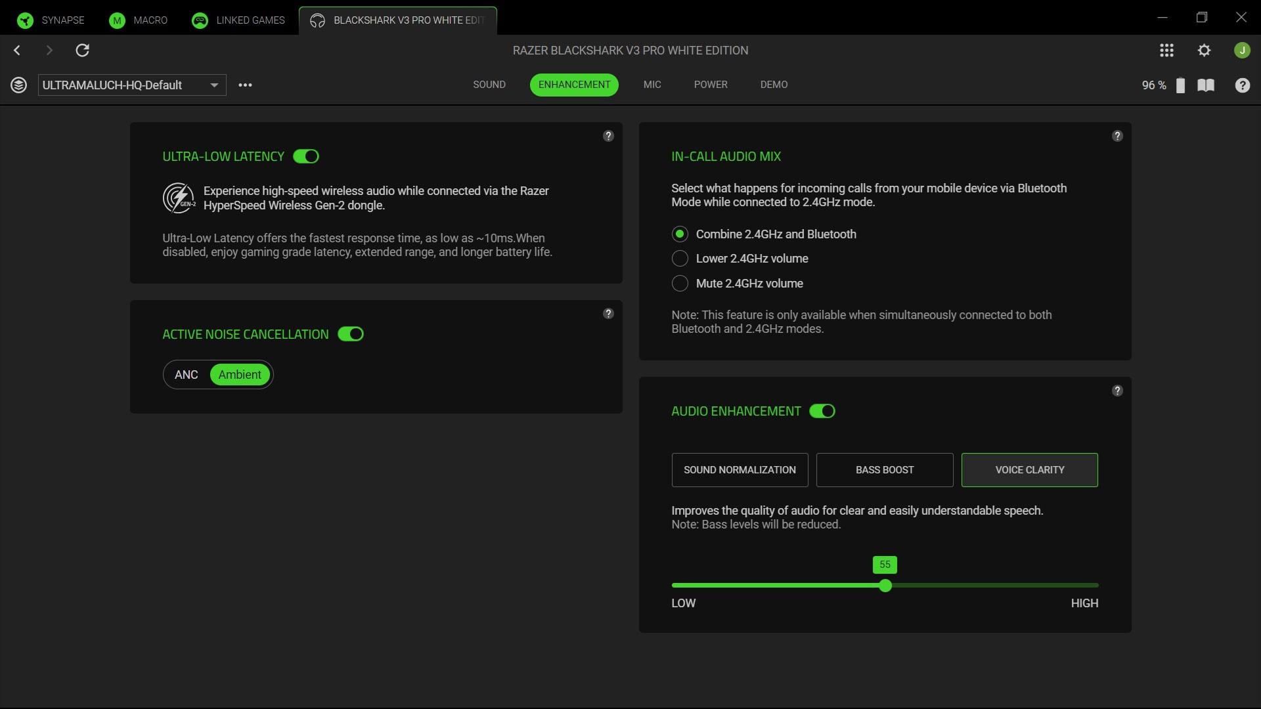This screenshot has width=1261, height=709.
Task: Open the user account avatar J
Action: click(x=1242, y=51)
